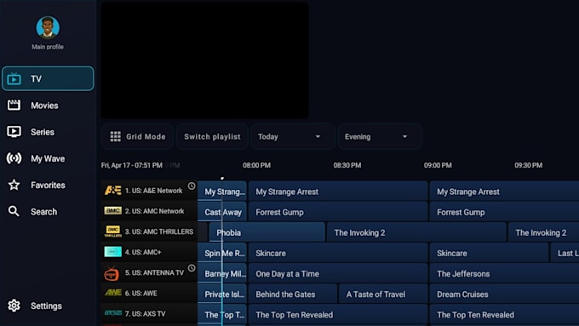Click the Switch playlist button
This screenshot has height=326, width=579.
tap(212, 136)
